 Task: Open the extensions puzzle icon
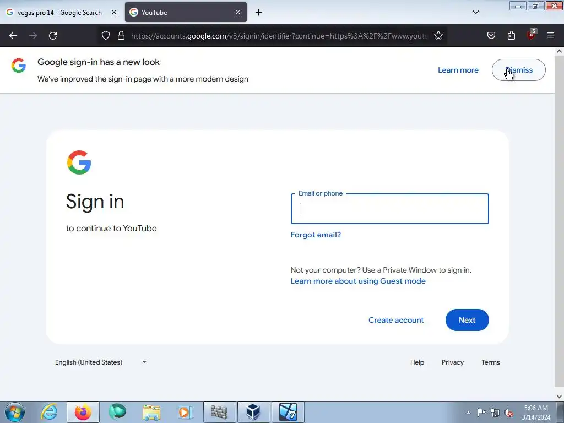[x=511, y=35]
